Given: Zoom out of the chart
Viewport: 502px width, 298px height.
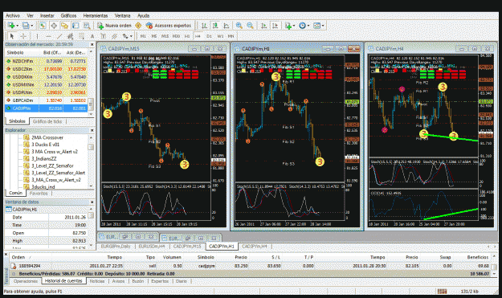Looking at the screenshot, I should [250, 26].
